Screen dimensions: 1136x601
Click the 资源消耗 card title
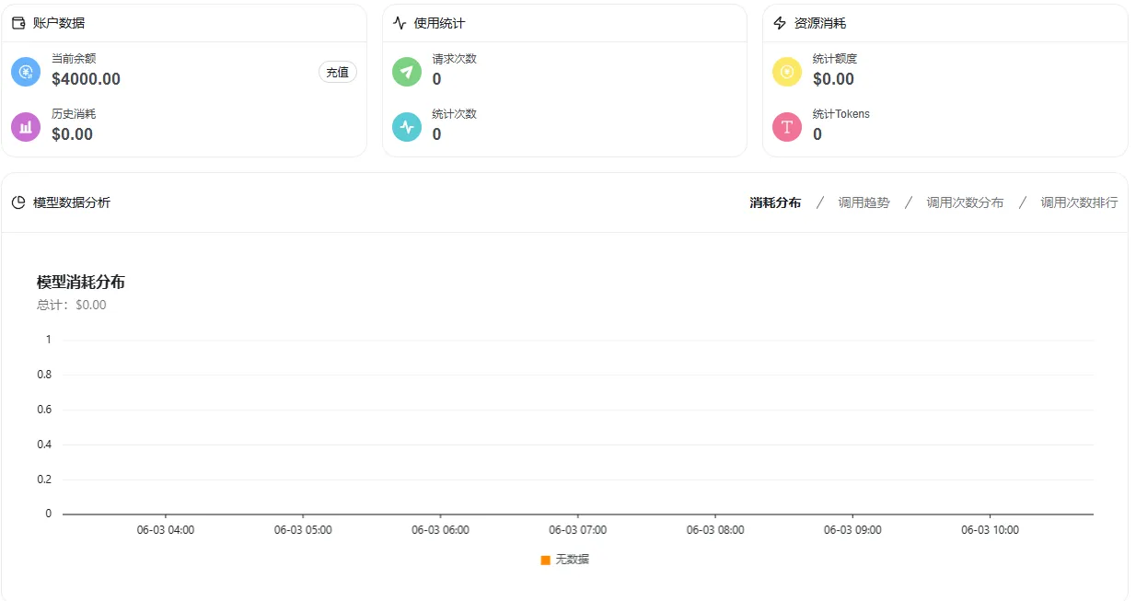(x=820, y=23)
